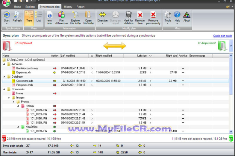Screen dimensions: 235x156
Task: Open the Quick start guide link
Action: click(x=223, y=36)
